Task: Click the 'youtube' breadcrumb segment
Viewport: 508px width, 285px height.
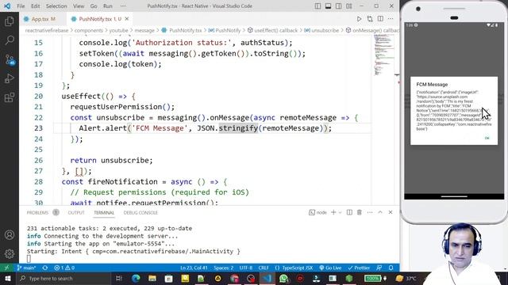Action: [x=118, y=30]
